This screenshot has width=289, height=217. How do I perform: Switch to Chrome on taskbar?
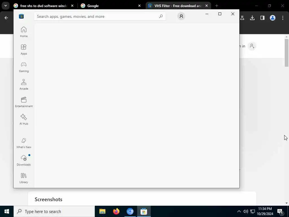[130, 211]
